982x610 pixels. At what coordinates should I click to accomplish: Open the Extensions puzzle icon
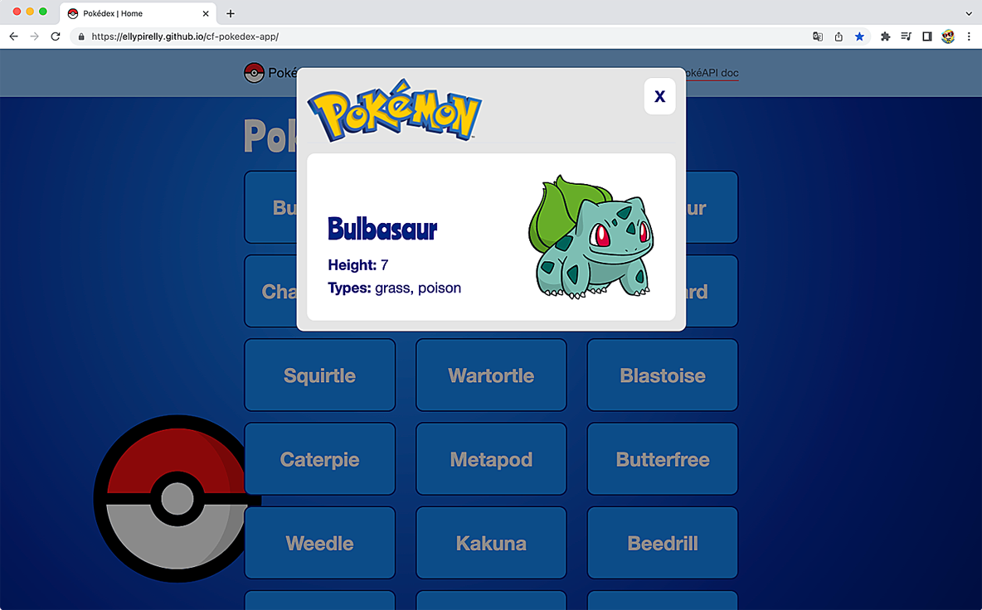pos(884,36)
